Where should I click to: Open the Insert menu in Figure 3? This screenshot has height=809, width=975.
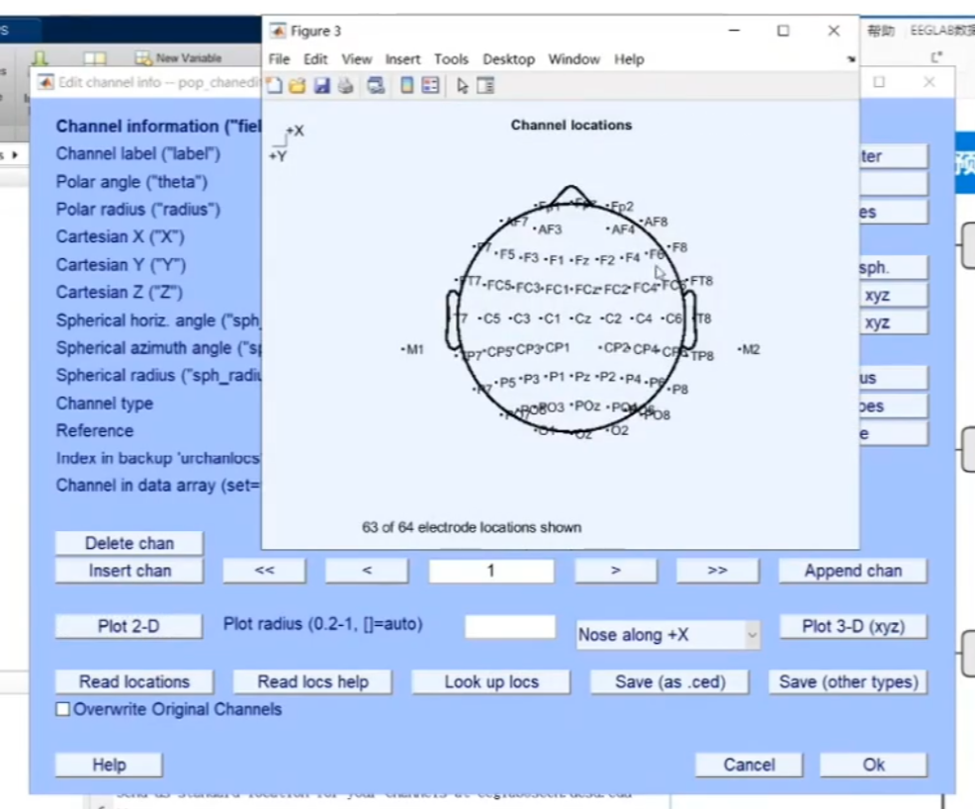tap(402, 59)
